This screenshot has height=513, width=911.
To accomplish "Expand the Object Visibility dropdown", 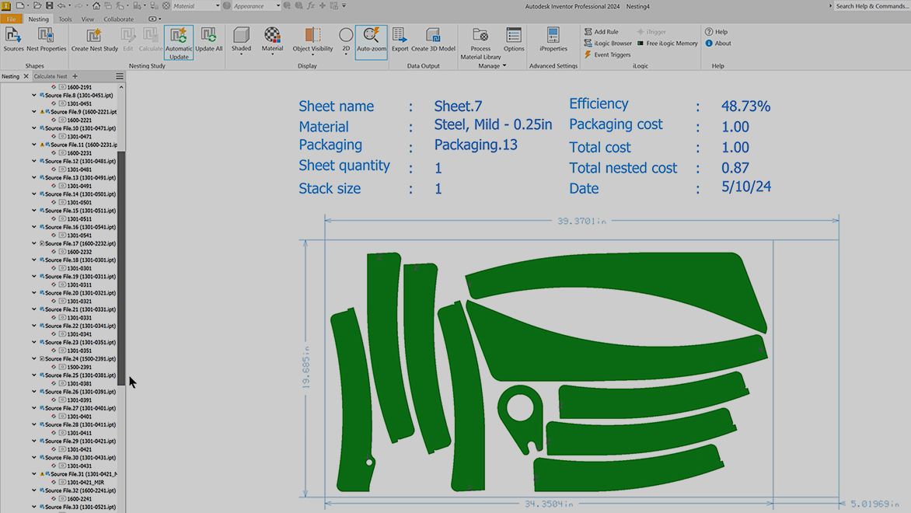I will pos(312,54).
